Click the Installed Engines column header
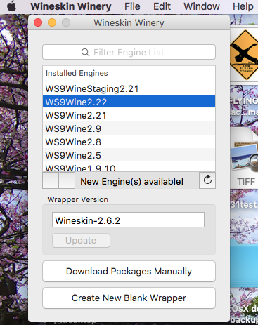The height and width of the screenshot is (325, 258). [x=129, y=73]
